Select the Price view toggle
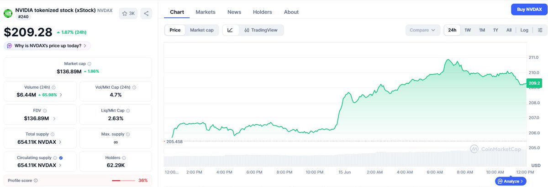The width and height of the screenshot is (548, 187). point(175,30)
